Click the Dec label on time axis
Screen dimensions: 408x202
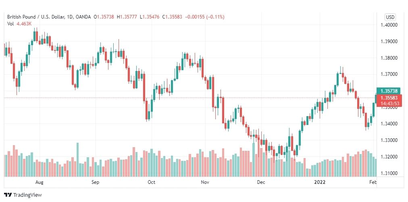coord(261,182)
